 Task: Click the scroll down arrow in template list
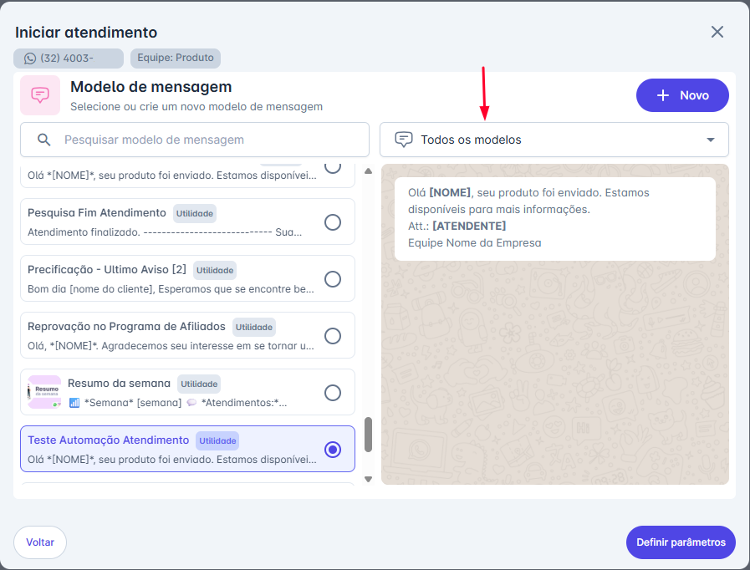pyautogui.click(x=368, y=479)
